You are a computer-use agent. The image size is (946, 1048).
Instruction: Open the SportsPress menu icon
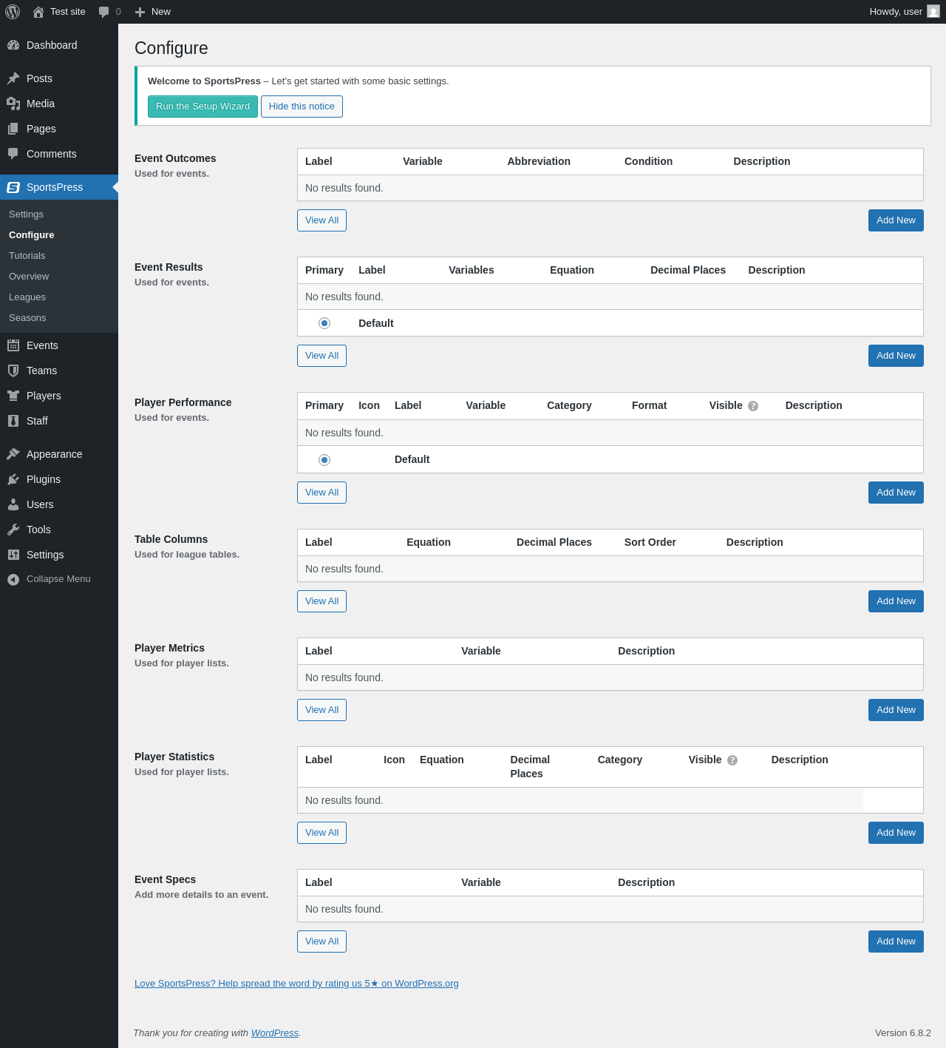click(13, 187)
